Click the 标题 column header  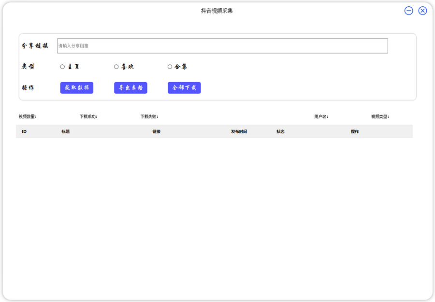coord(65,131)
